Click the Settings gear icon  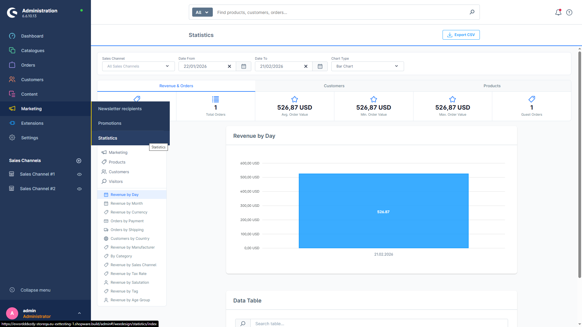tap(12, 137)
